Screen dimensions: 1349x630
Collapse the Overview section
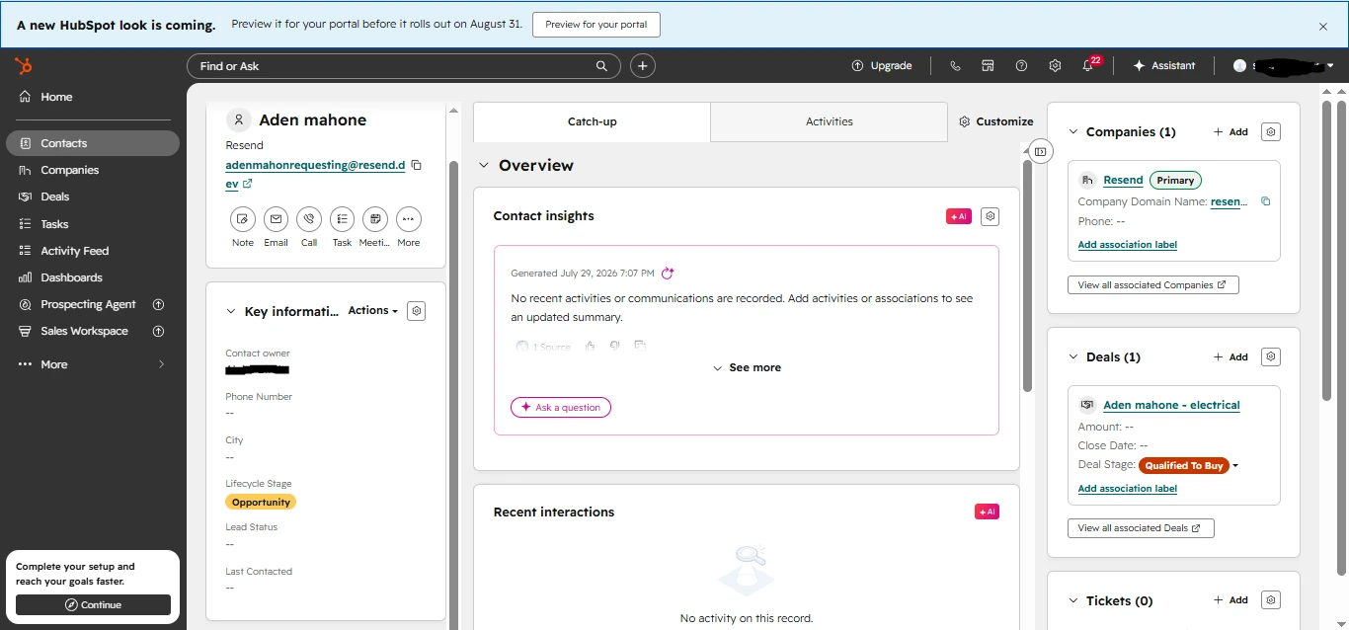tap(484, 166)
